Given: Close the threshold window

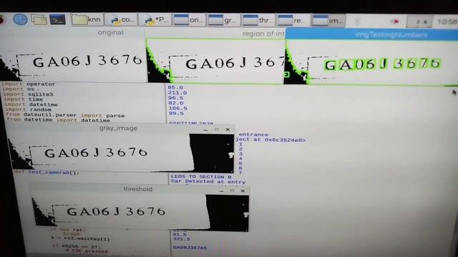Looking at the screenshot, I should click(x=243, y=191).
